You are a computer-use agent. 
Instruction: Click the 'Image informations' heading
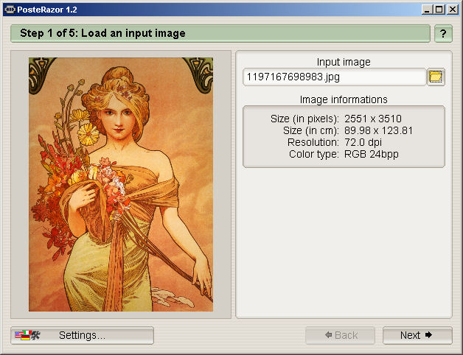click(x=344, y=99)
